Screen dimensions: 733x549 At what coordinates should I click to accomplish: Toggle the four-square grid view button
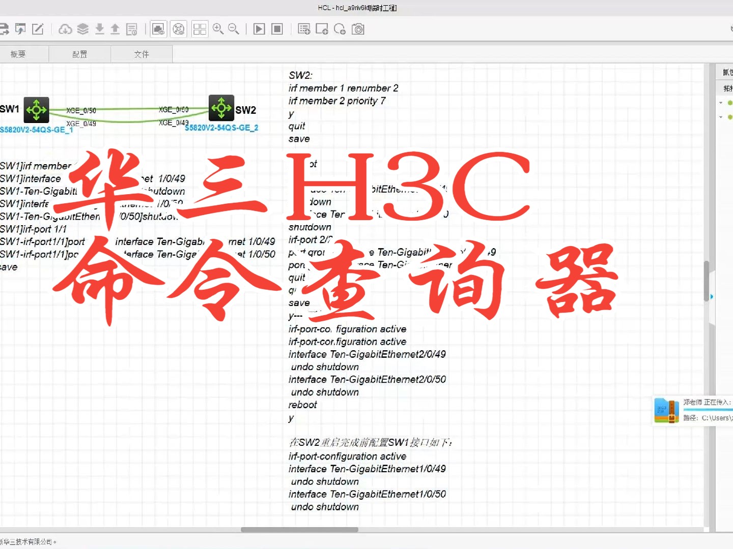pos(200,29)
